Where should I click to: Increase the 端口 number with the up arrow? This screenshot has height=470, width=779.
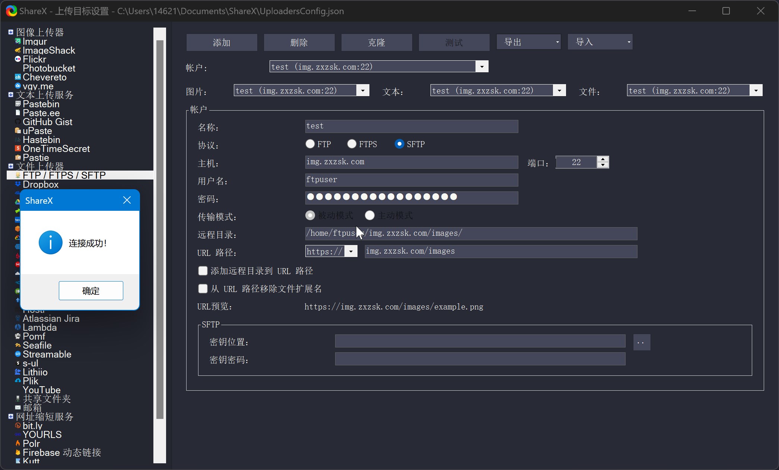(603, 159)
